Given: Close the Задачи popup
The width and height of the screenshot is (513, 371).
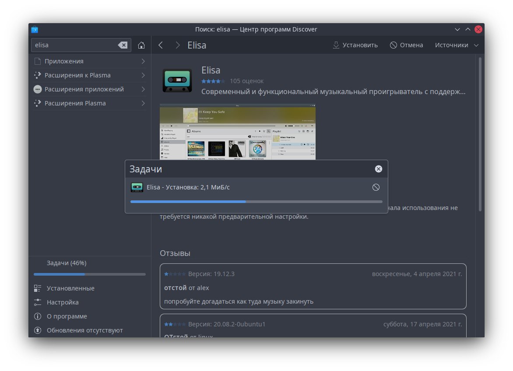Looking at the screenshot, I should click(379, 169).
